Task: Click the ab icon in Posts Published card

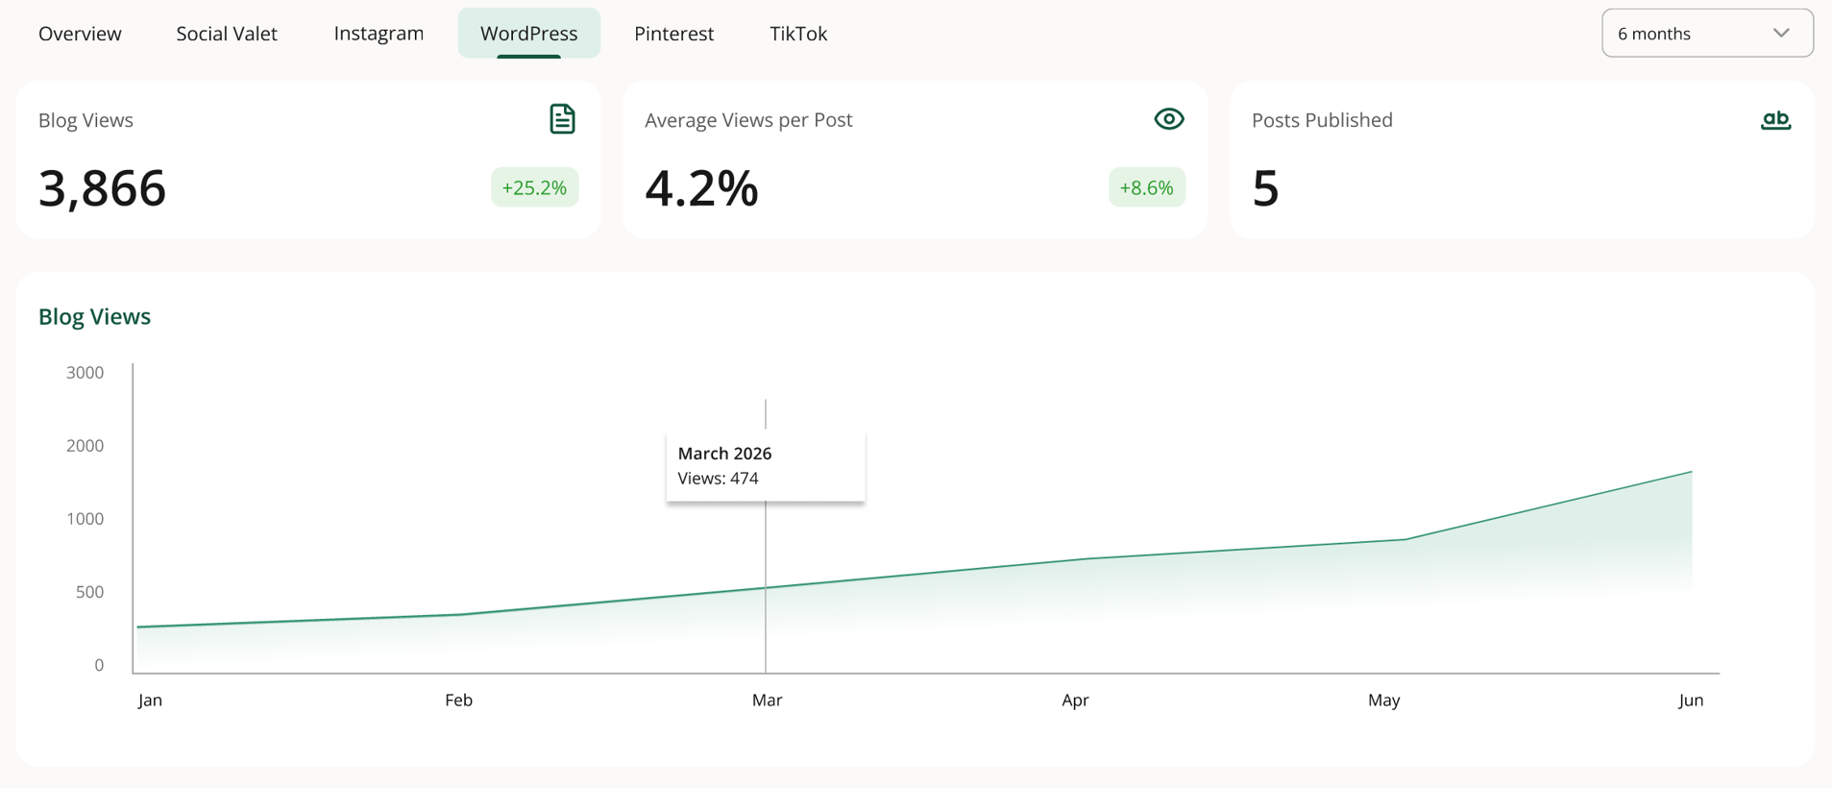Action: (x=1775, y=120)
